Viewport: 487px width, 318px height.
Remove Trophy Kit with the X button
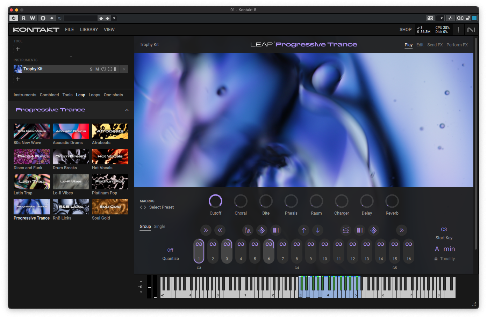coord(124,69)
